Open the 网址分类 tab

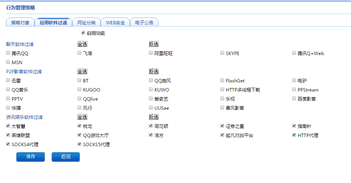(x=86, y=22)
